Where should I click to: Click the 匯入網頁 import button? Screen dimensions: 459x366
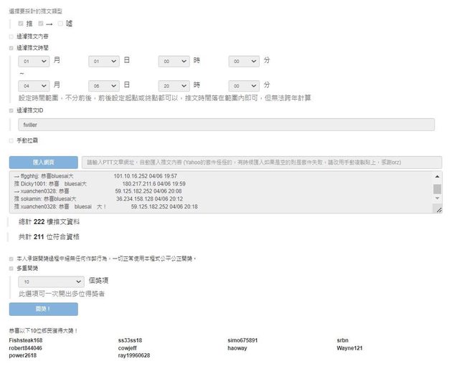point(43,163)
